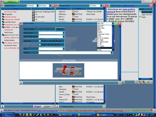Select the Entrenos Jordan room
This screenshot has width=156, height=117.
pyautogui.click(x=10, y=17)
